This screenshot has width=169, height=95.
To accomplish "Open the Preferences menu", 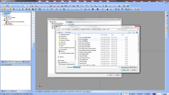I will pyautogui.click(x=57, y=3).
